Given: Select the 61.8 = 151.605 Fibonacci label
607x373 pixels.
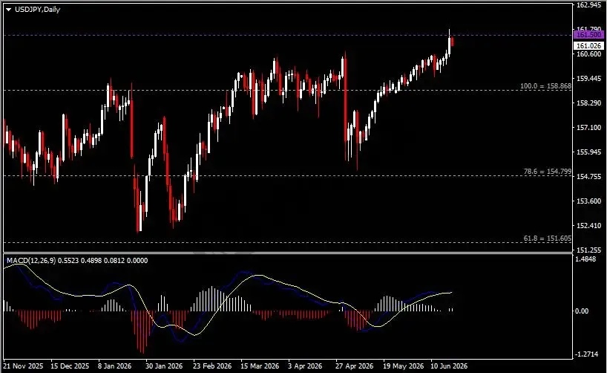Looking at the screenshot, I should 548,239.
